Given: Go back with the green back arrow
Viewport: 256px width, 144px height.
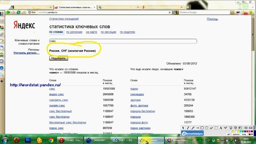Looking at the screenshot, I should click(8, 12).
